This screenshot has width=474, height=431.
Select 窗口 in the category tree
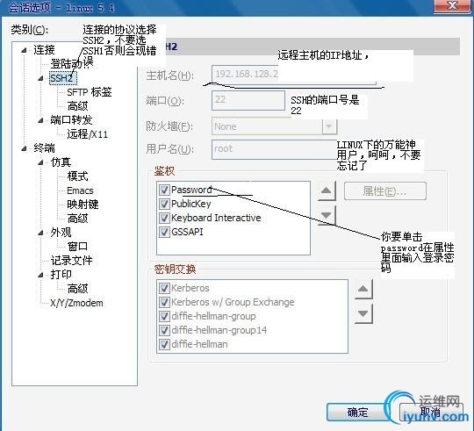pos(78,247)
